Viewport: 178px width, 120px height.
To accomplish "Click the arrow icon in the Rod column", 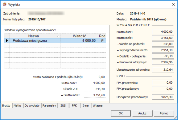I will click(x=102, y=40).
